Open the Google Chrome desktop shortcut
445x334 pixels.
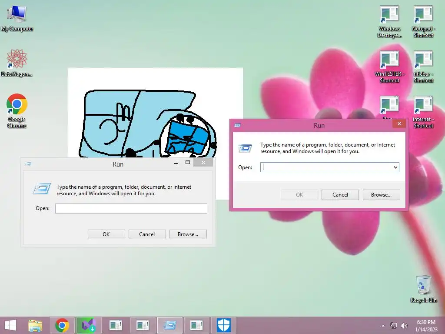[x=17, y=111]
